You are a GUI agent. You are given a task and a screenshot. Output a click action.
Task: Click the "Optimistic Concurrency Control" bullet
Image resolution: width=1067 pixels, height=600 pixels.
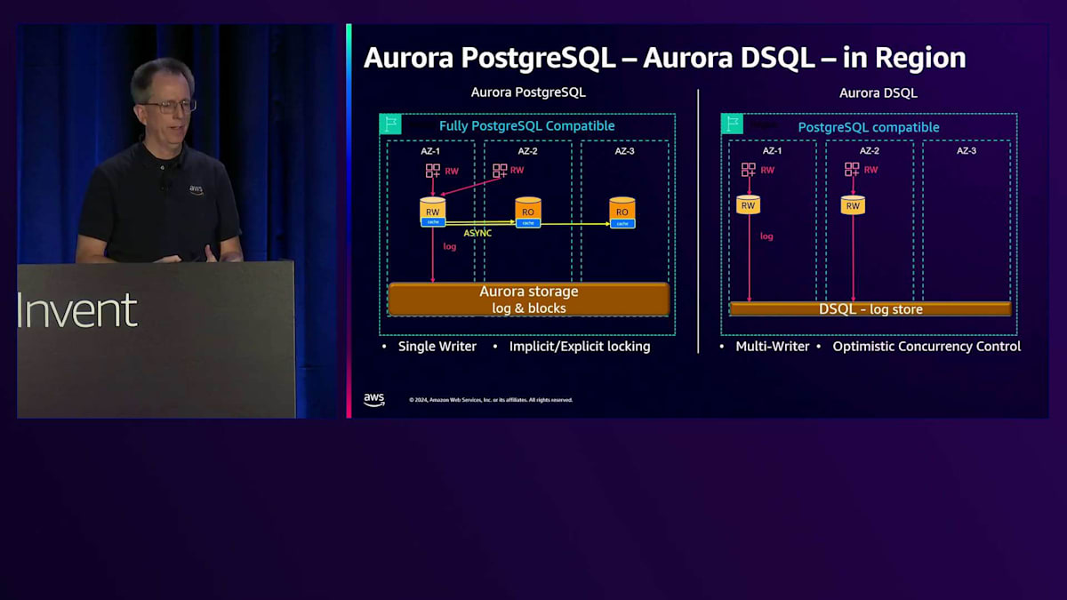(927, 347)
